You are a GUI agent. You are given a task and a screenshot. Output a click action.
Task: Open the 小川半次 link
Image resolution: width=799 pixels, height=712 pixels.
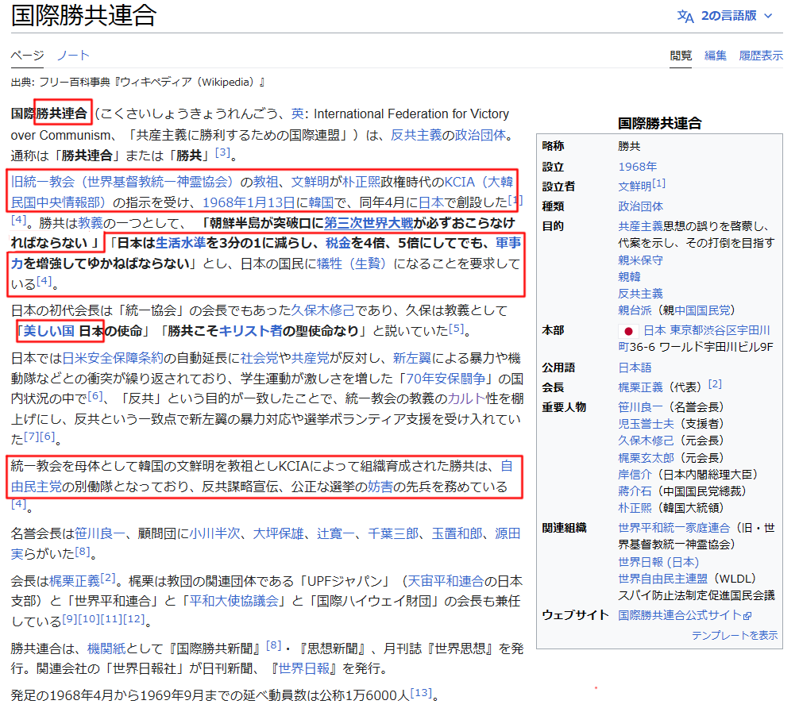point(214,533)
